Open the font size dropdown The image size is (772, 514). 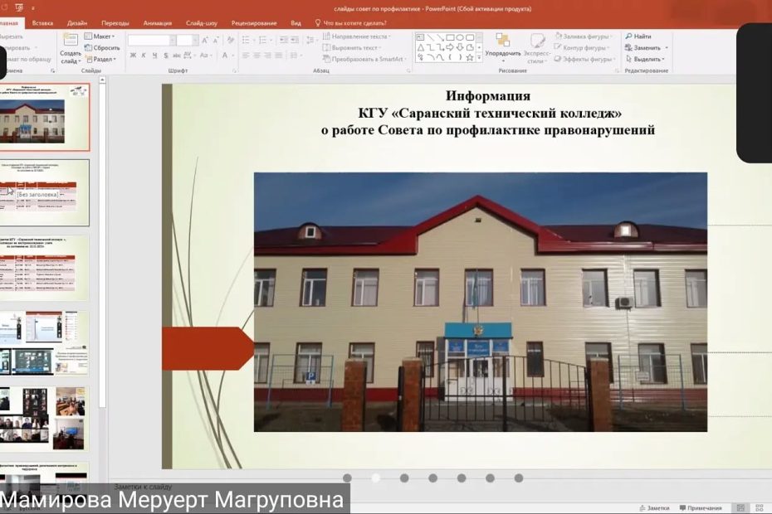[195, 41]
